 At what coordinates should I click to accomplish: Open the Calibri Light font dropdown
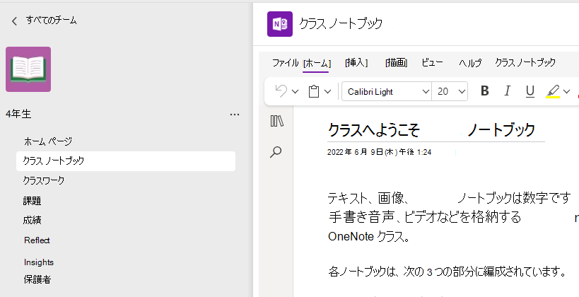387,92
